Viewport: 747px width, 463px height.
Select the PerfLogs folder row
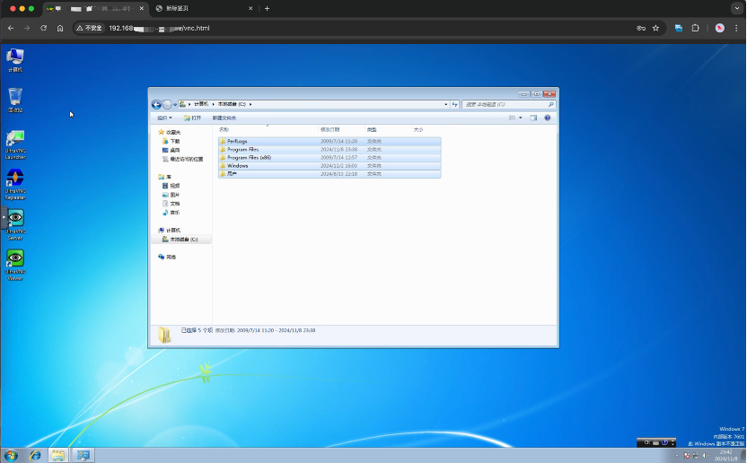330,141
